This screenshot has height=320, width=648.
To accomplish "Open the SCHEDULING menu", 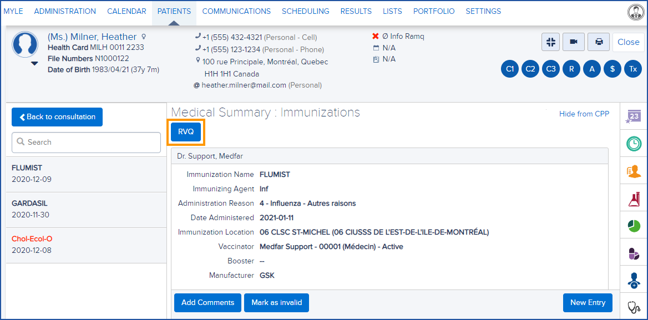I will (306, 11).
